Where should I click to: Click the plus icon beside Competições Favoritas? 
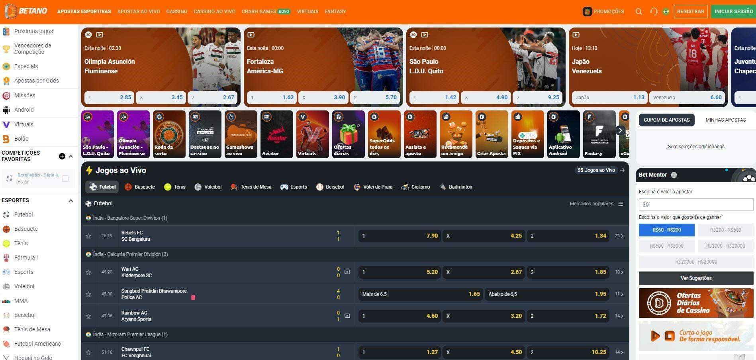pos(62,156)
